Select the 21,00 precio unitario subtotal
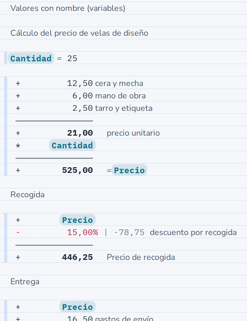Viewport: 247px width, 321px height. [x=80, y=133]
